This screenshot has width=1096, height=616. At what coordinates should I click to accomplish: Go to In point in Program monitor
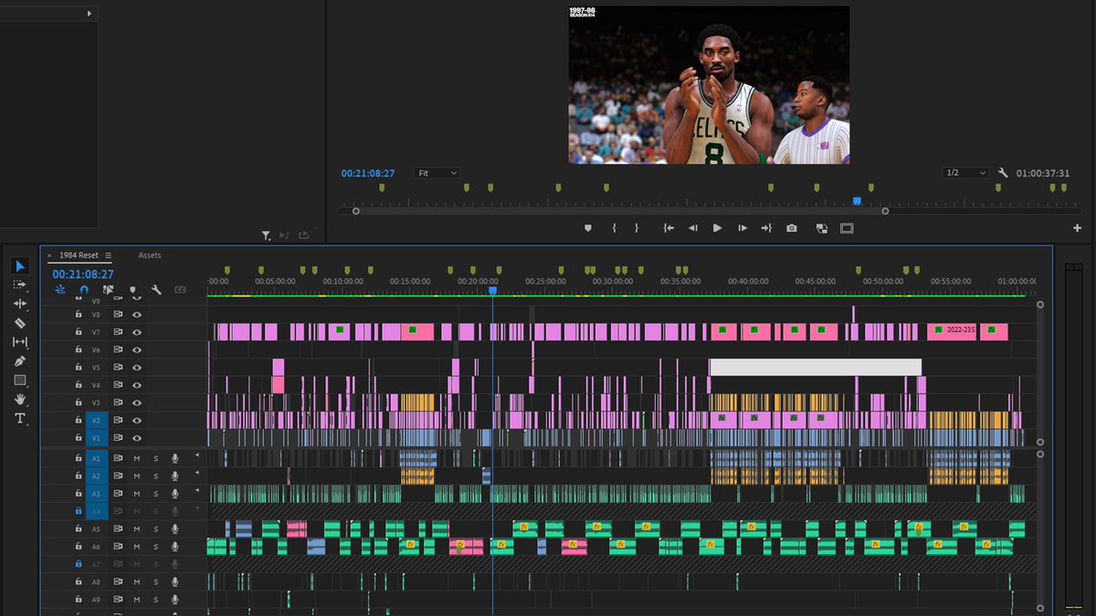pyautogui.click(x=669, y=228)
